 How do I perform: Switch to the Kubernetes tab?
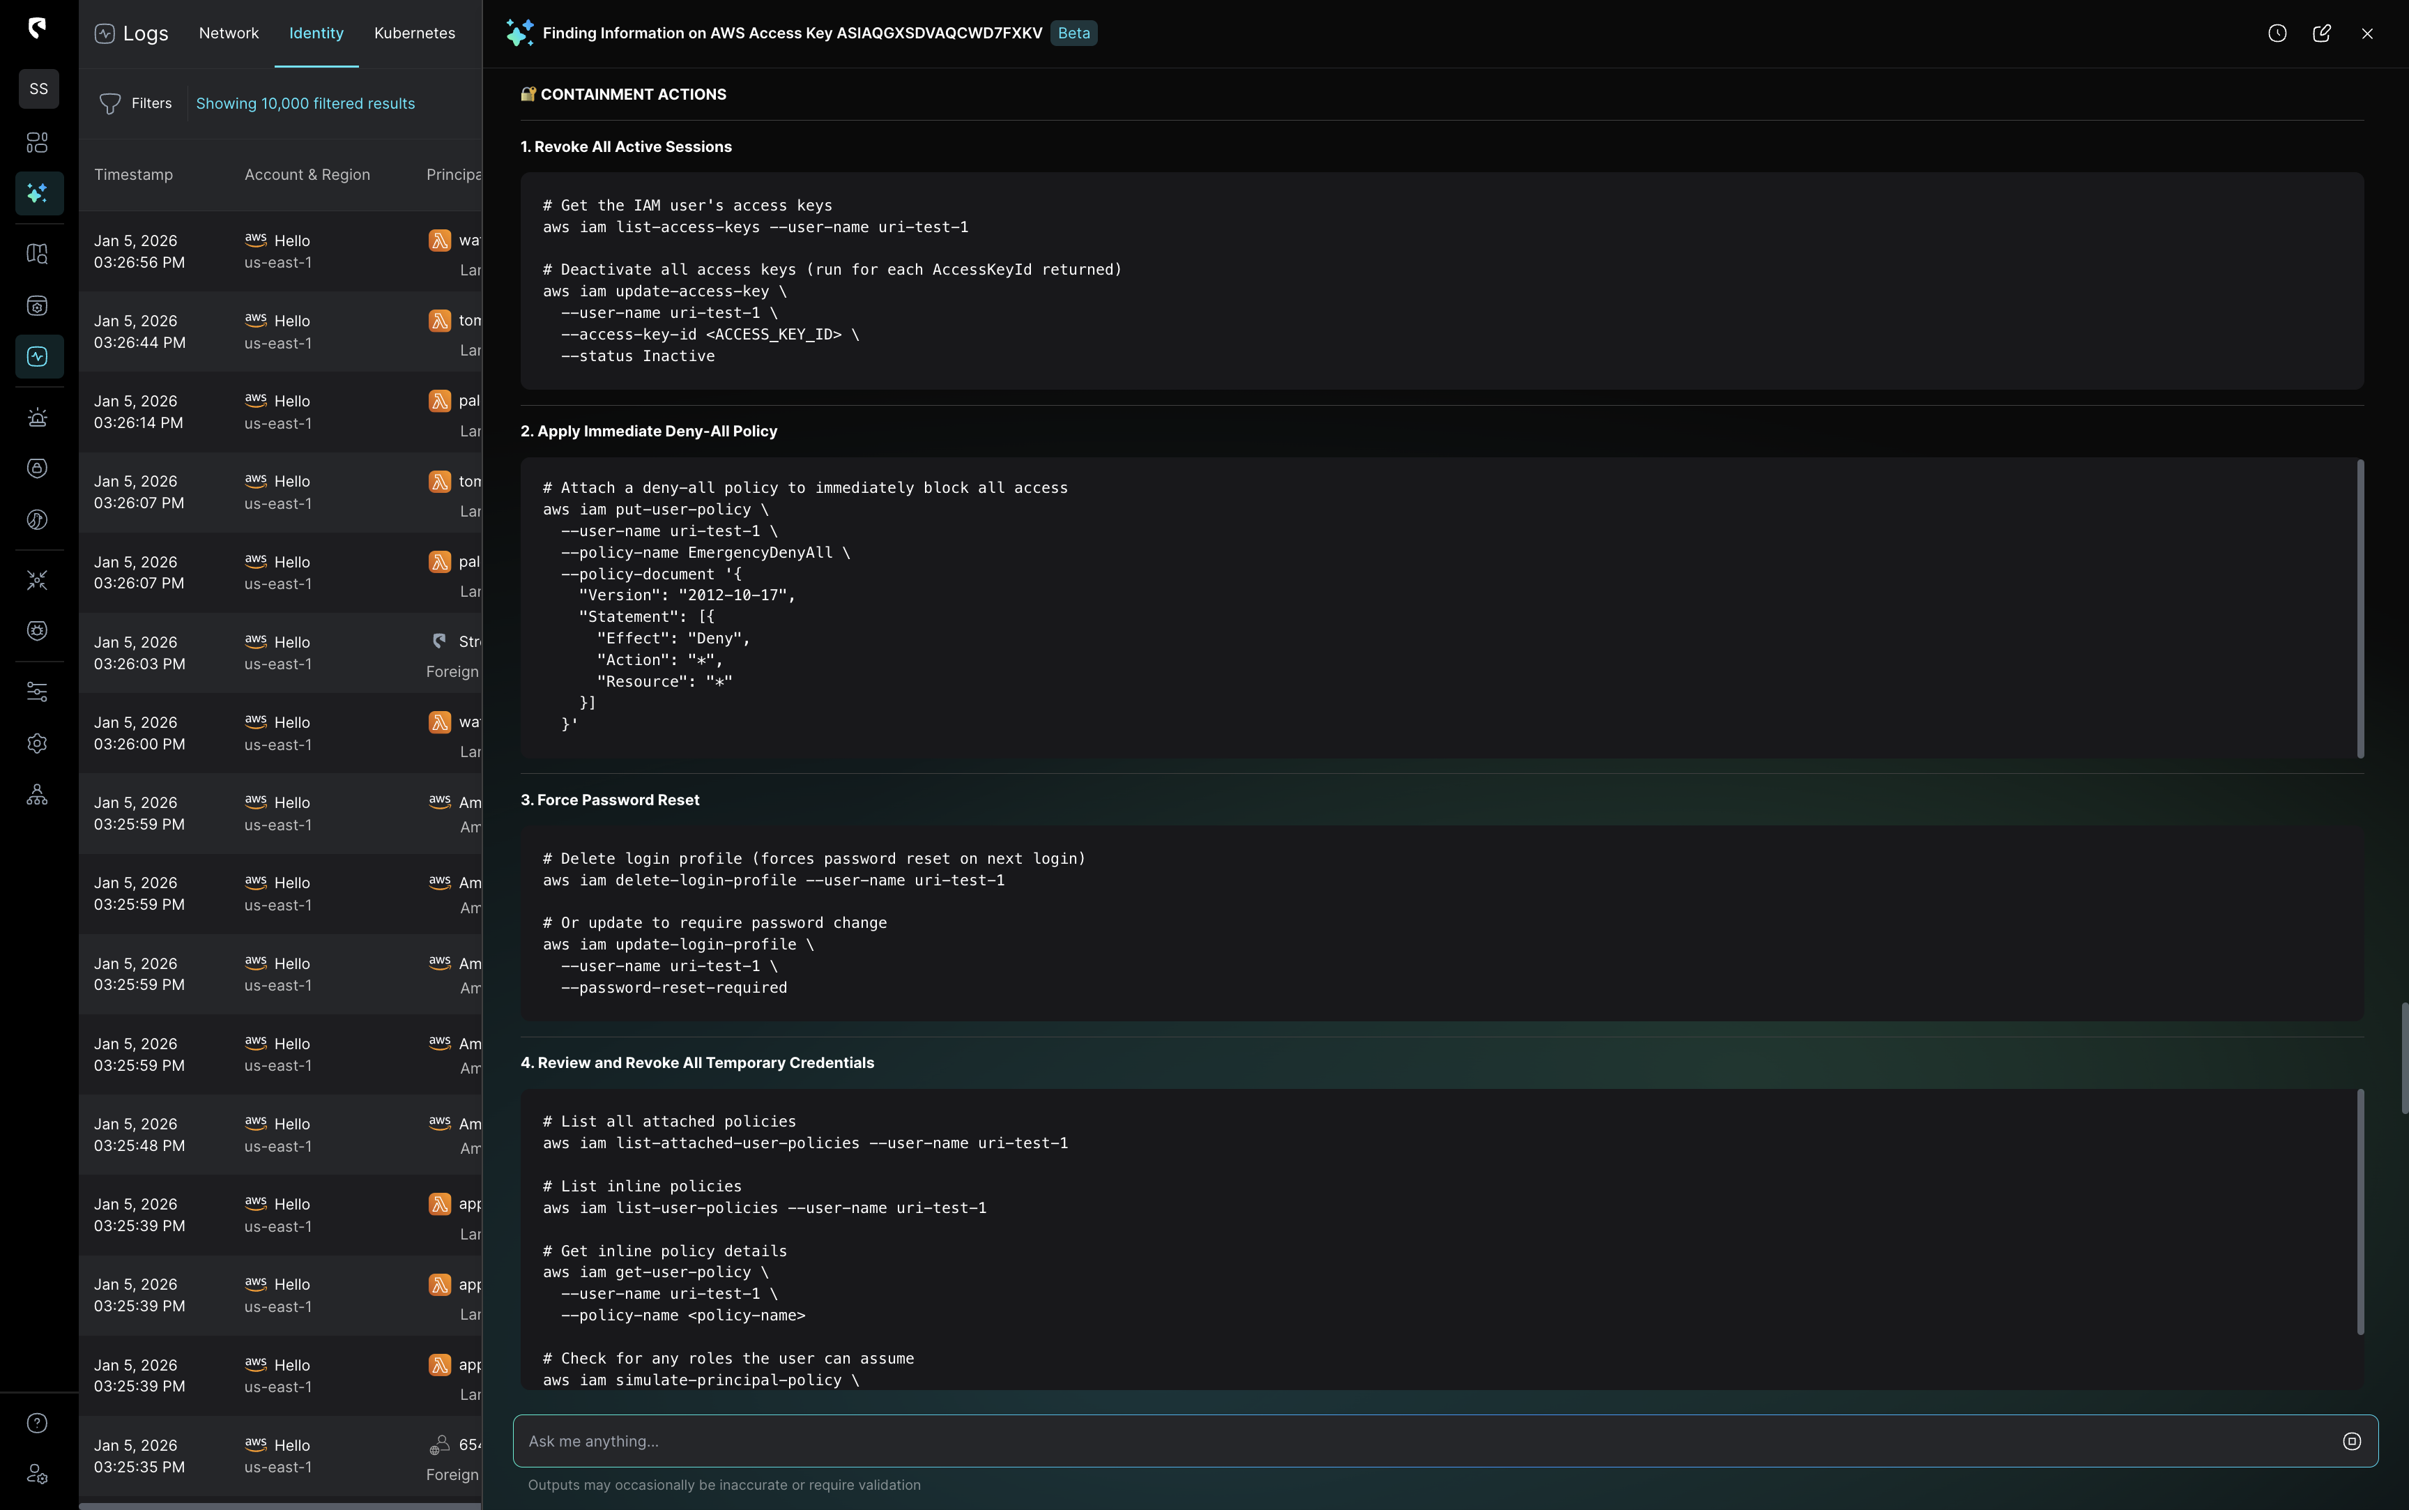[414, 33]
